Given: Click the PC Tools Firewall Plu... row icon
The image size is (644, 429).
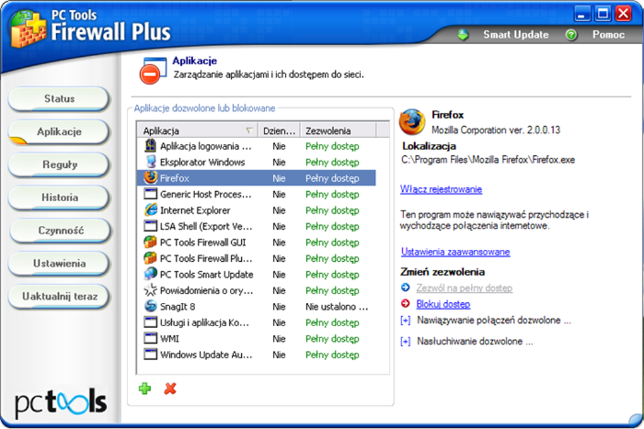Looking at the screenshot, I should pyautogui.click(x=151, y=258).
